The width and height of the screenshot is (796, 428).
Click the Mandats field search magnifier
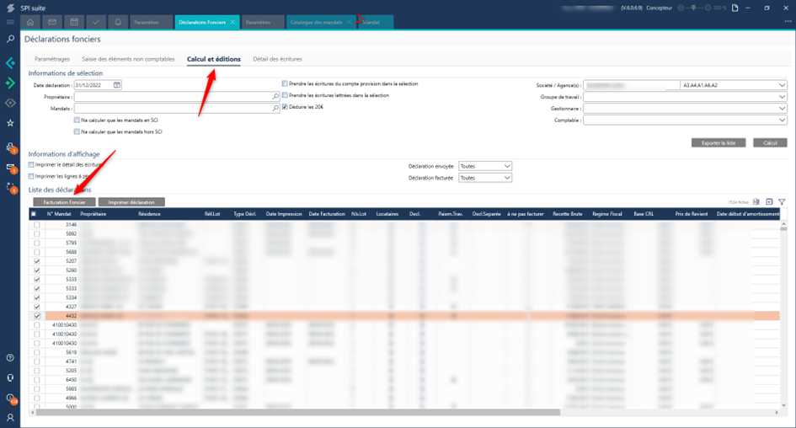click(275, 108)
